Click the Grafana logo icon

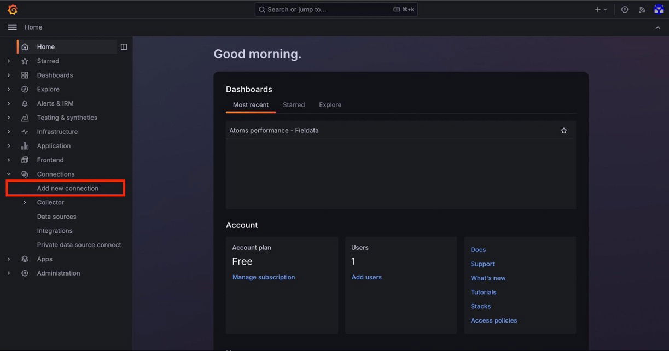[x=13, y=9]
